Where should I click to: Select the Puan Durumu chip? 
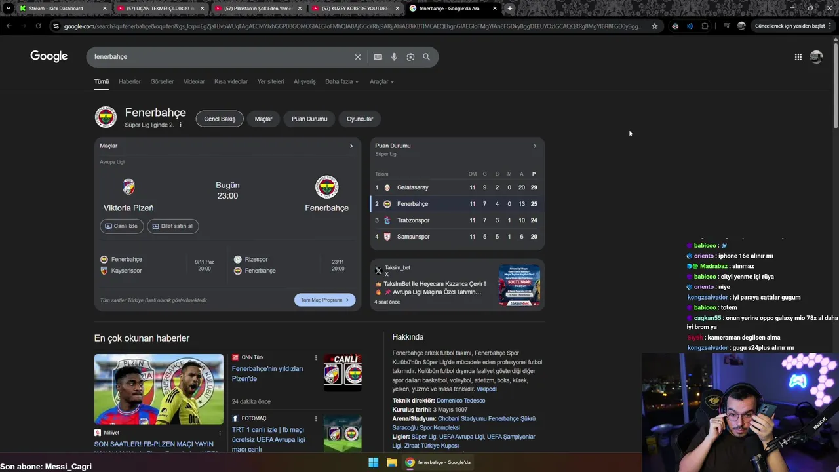click(309, 119)
